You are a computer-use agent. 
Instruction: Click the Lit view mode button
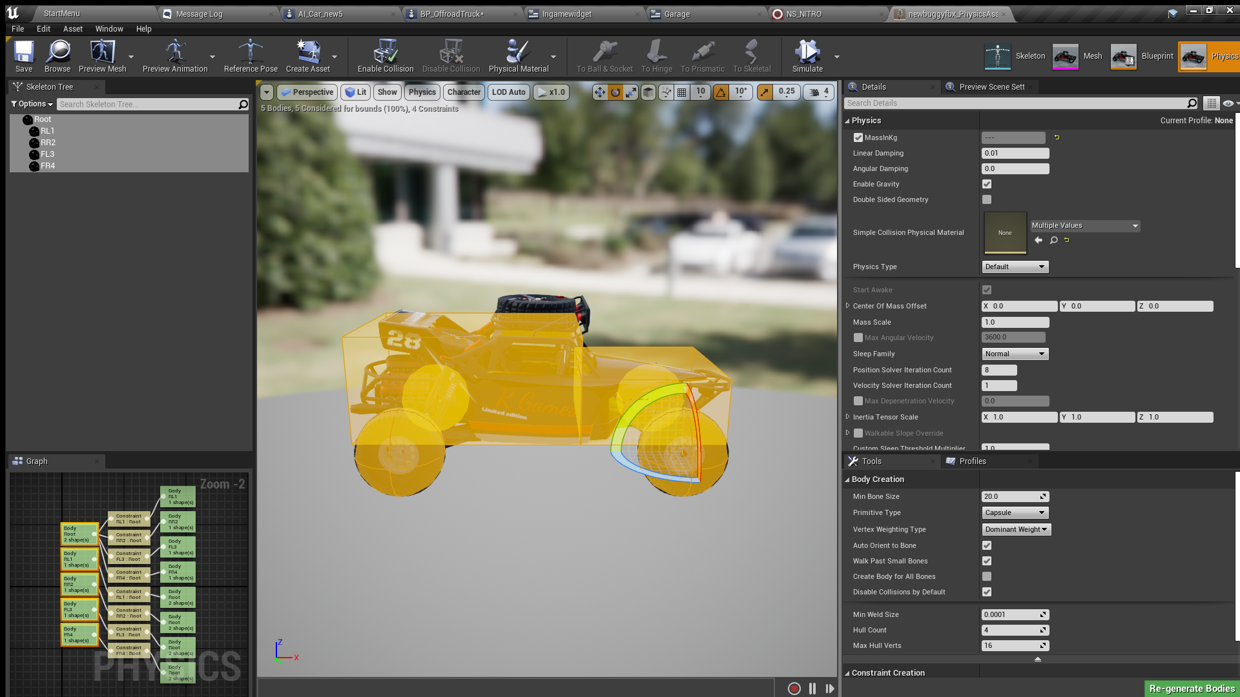[356, 92]
